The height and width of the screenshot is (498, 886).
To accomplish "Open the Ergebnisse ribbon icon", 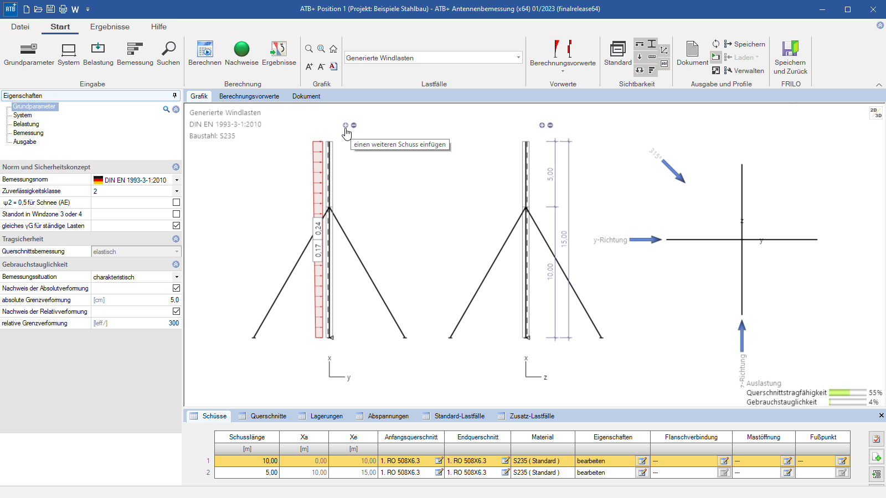I will pos(279,49).
